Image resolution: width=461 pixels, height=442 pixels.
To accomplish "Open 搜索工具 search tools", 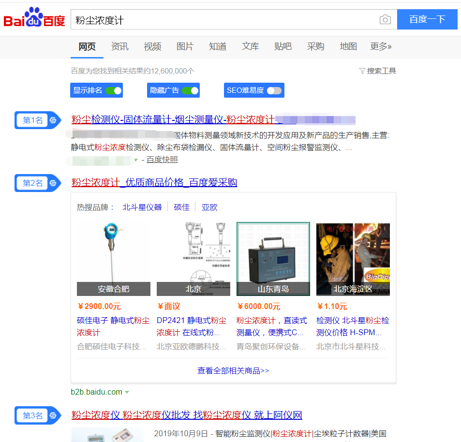I will (381, 71).
